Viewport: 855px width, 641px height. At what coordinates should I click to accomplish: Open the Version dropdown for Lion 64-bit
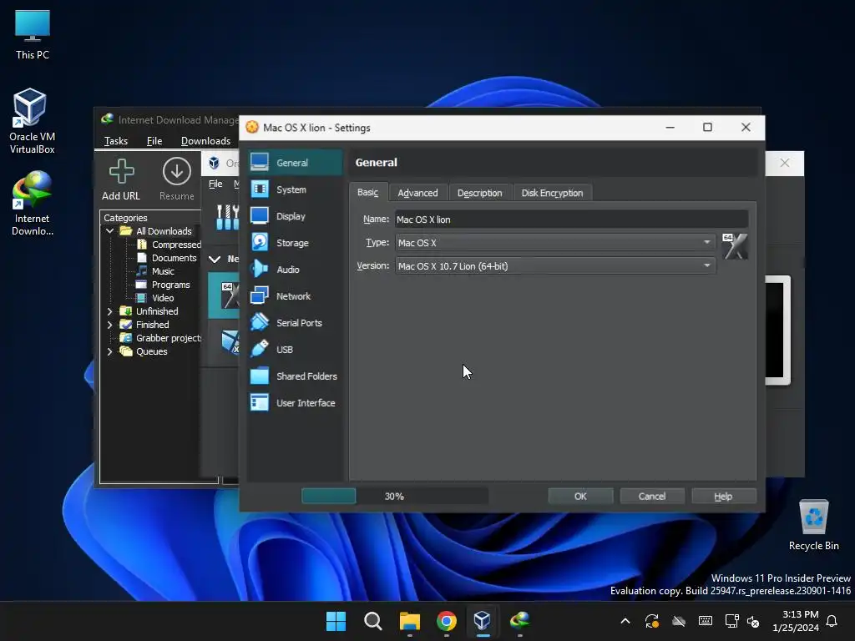point(555,266)
